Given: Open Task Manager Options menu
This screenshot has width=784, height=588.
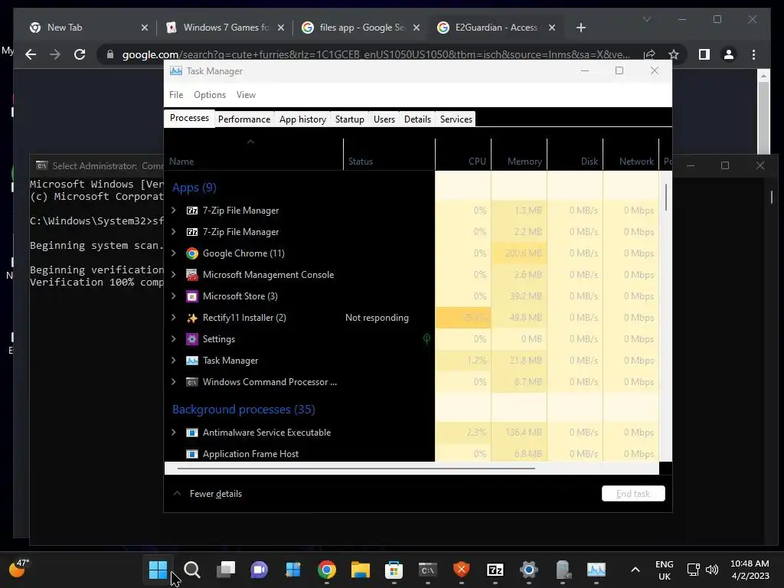Looking at the screenshot, I should pos(210,94).
